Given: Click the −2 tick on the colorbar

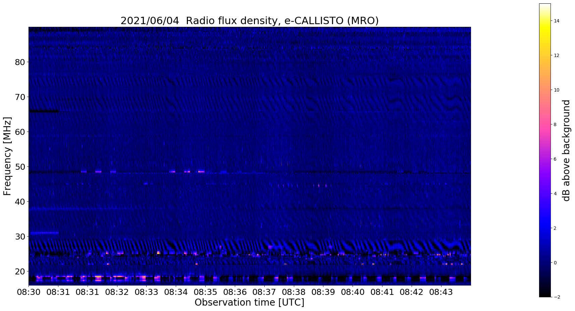Looking at the screenshot, I should pyautogui.click(x=557, y=297).
